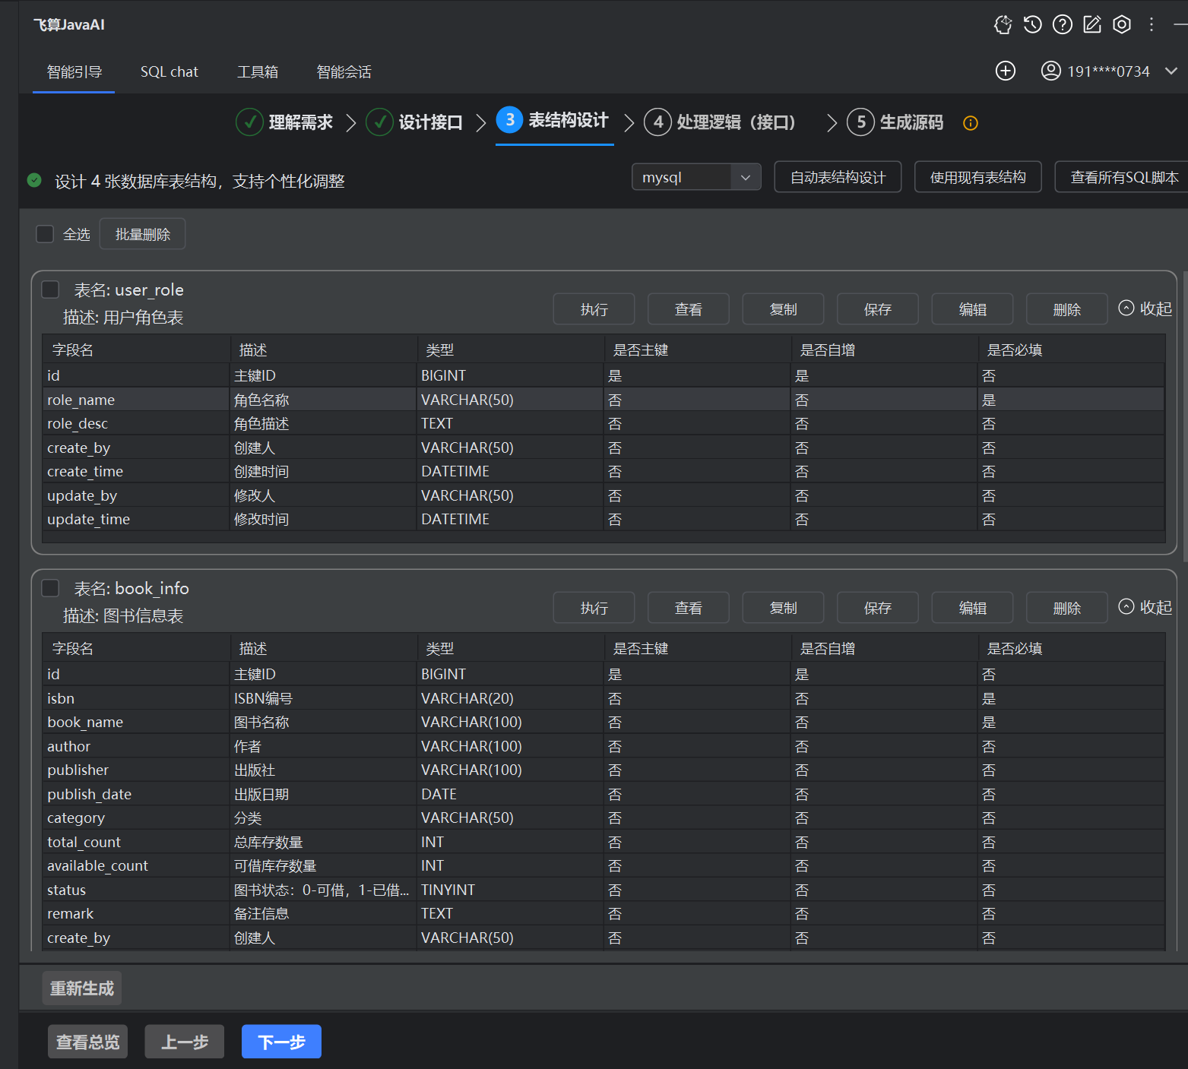Check the user_role table checkbox
This screenshot has height=1069, width=1188.
click(50, 289)
